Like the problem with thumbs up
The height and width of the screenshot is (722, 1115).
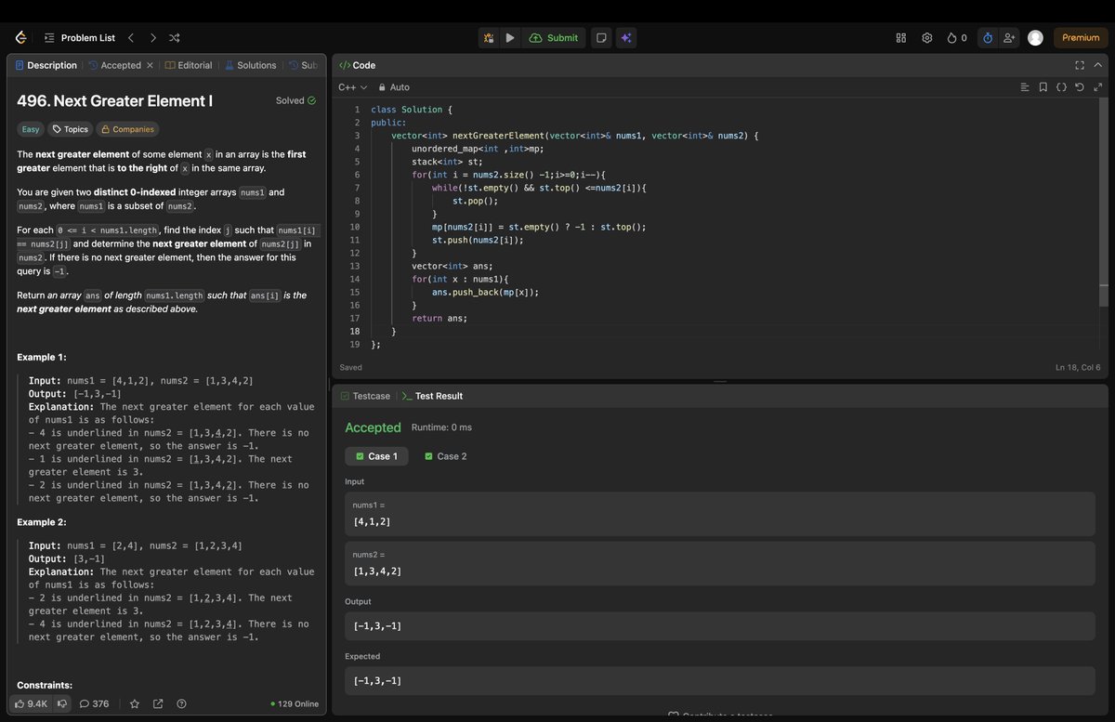click(x=31, y=703)
